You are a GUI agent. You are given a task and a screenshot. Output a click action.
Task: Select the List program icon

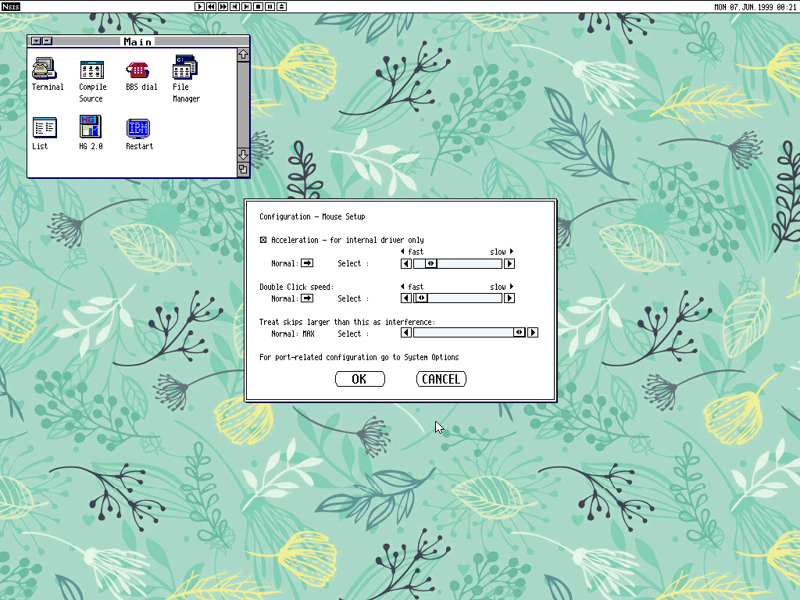(45, 127)
